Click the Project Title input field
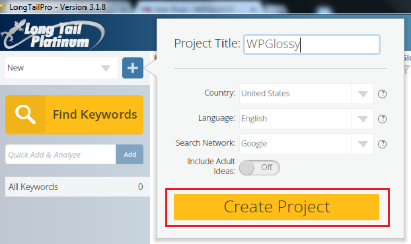 (312, 44)
